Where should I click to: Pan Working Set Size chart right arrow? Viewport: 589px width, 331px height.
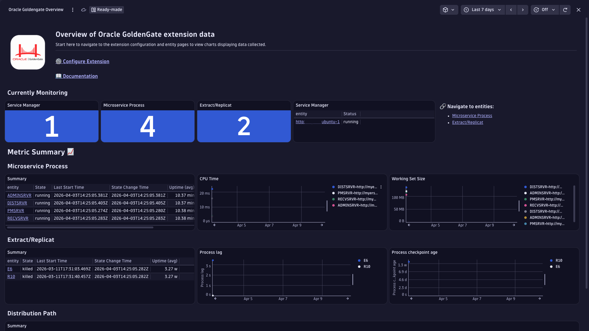tap(514, 225)
